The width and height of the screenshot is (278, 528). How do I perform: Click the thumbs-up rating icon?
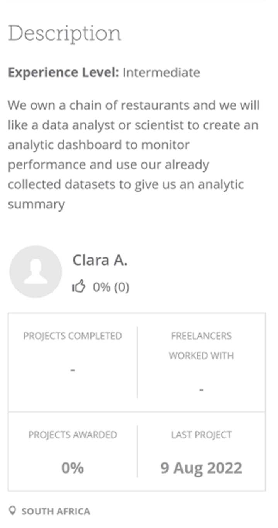tap(78, 287)
